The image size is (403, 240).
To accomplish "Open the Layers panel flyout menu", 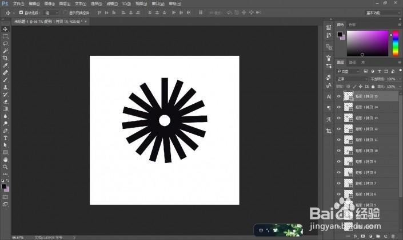I will tap(400, 62).
